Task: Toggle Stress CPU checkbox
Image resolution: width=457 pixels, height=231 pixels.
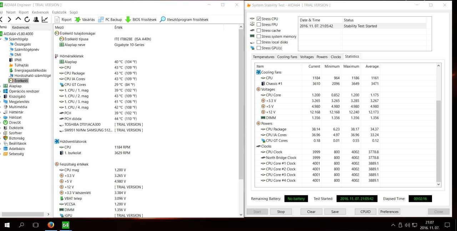Action: [258, 19]
